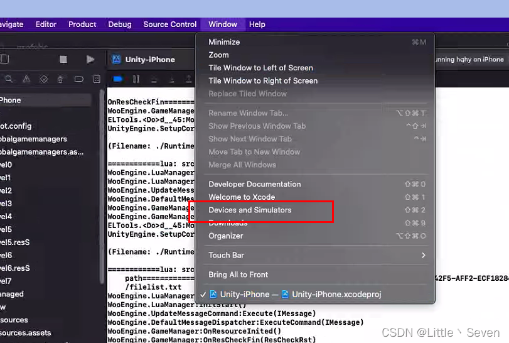This screenshot has height=343, width=509.
Task: Click the Step Into debug icon
Action: tap(172, 79)
